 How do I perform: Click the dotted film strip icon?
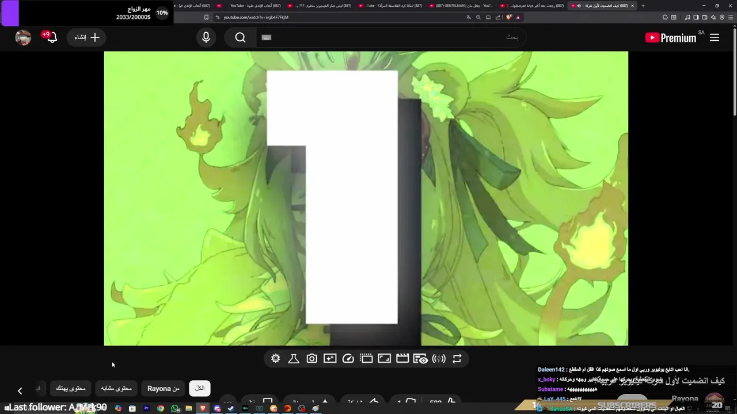366,359
